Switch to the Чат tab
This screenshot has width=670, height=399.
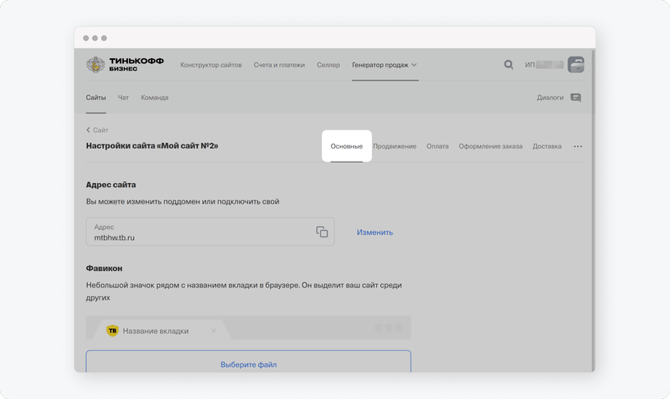pos(123,98)
